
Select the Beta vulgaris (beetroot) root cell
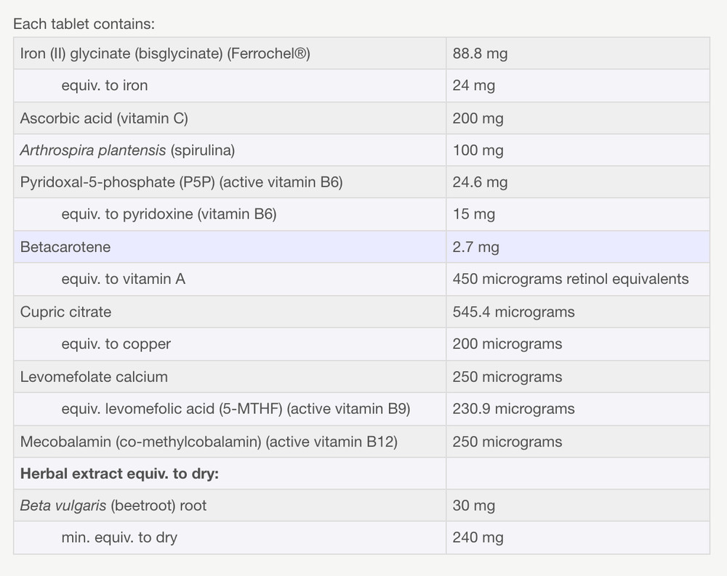pos(113,506)
